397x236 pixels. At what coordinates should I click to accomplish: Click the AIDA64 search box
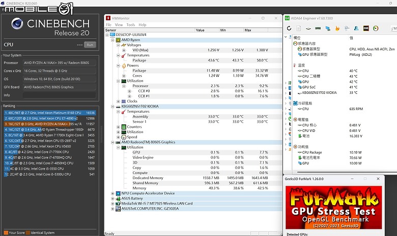393,28
